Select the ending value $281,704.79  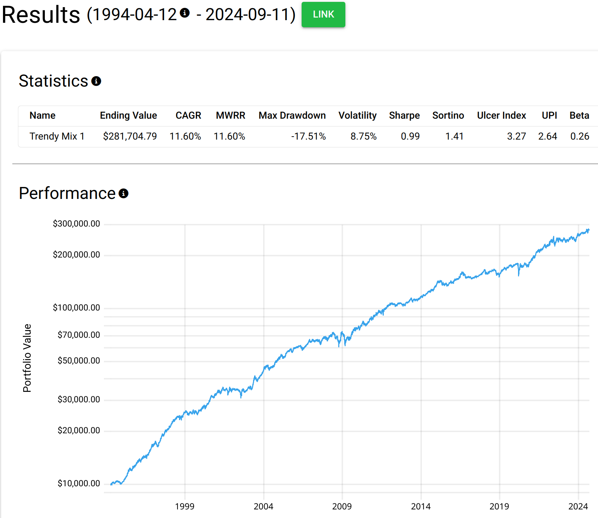point(130,137)
